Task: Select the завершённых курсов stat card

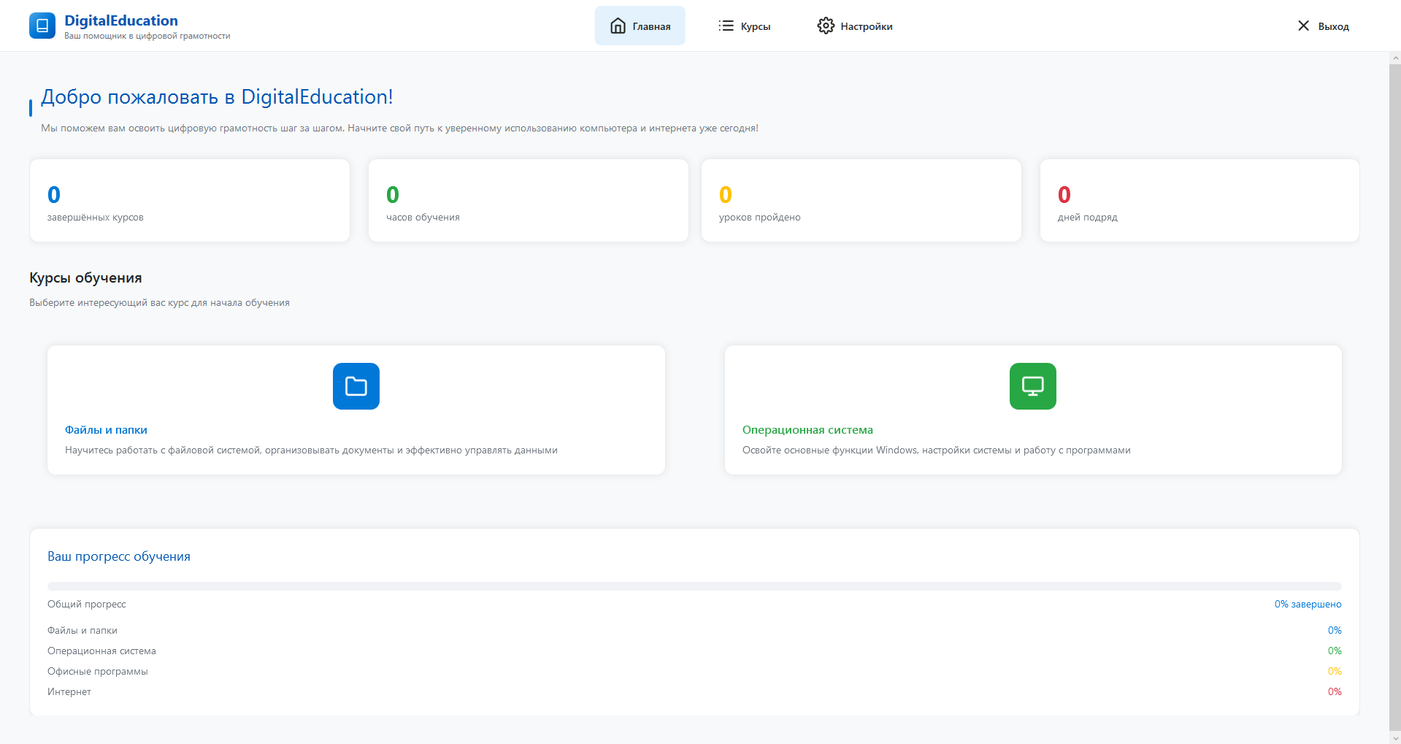Action: [x=190, y=201]
